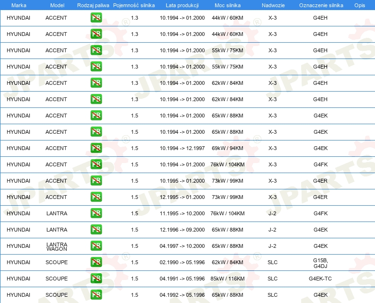Select the 69kW / 94KM power cell
This screenshot has width=375, height=303.
[x=227, y=148]
